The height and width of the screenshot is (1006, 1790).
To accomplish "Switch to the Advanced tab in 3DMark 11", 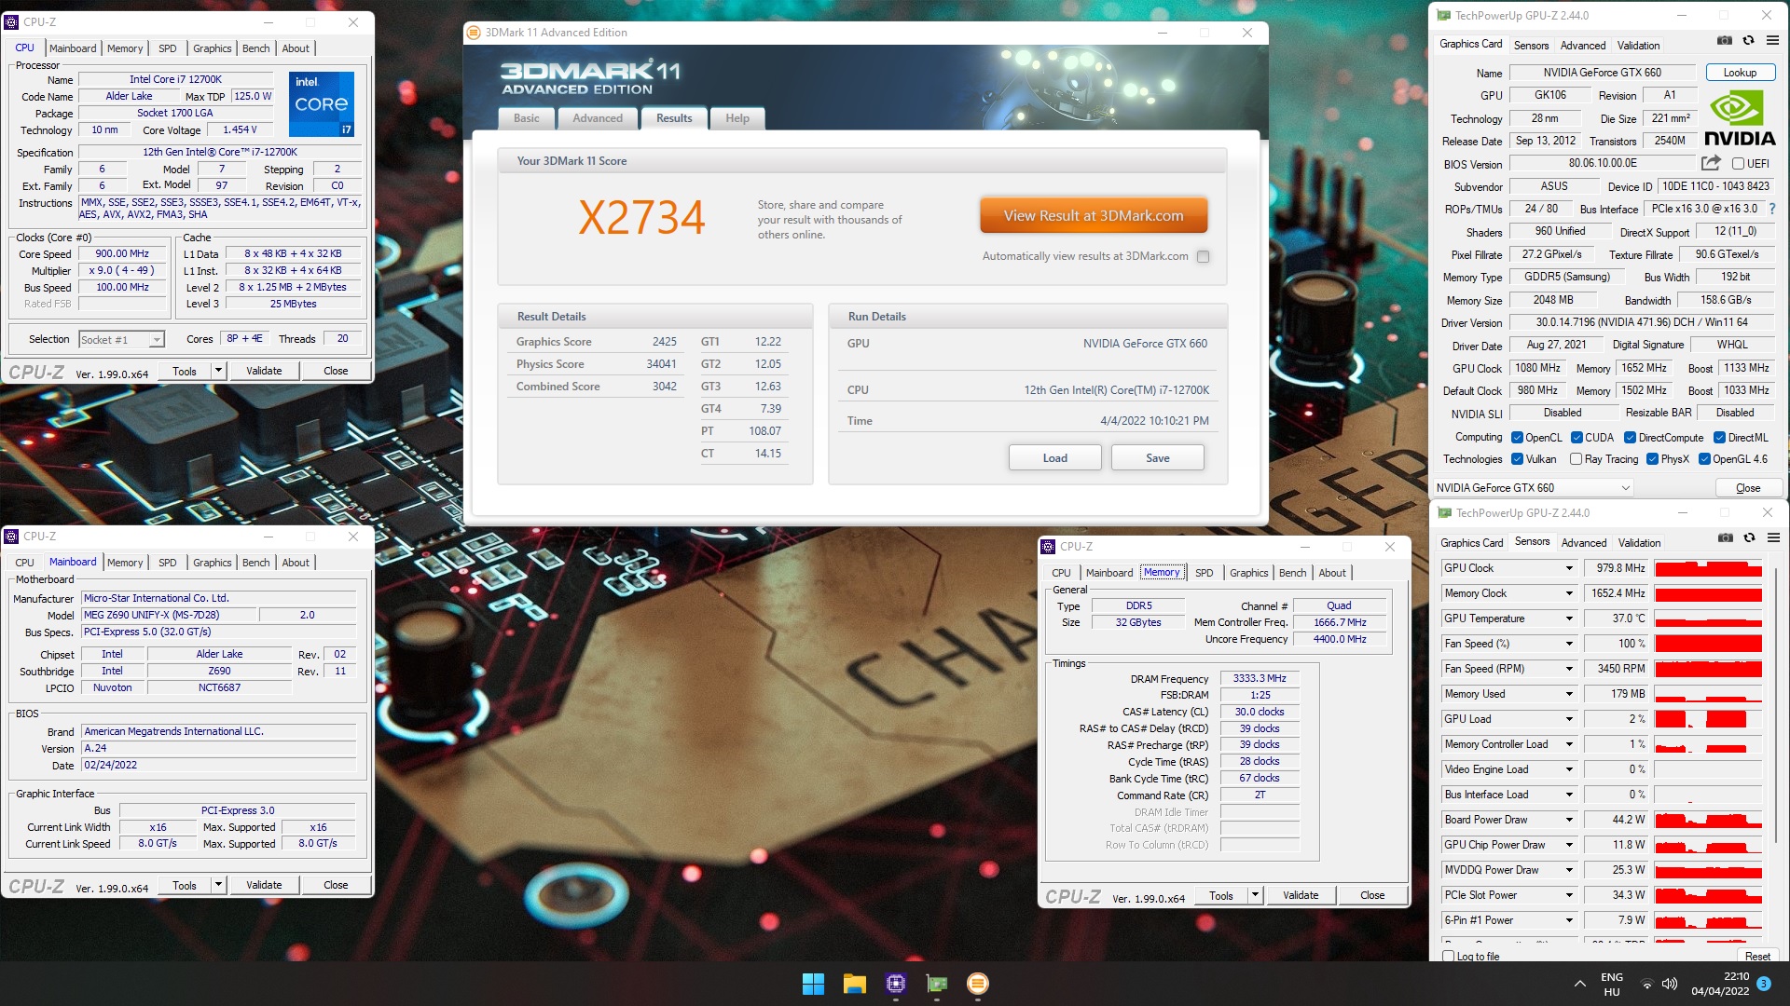I will (598, 118).
